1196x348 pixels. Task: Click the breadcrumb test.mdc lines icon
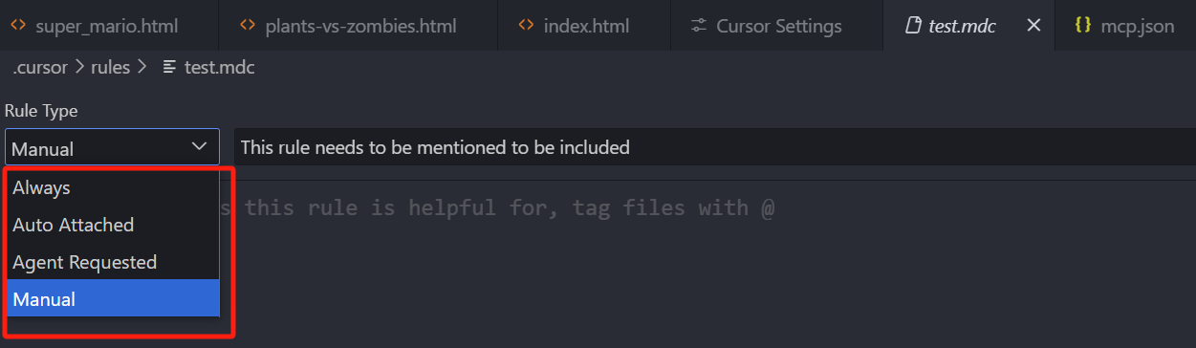click(x=169, y=67)
